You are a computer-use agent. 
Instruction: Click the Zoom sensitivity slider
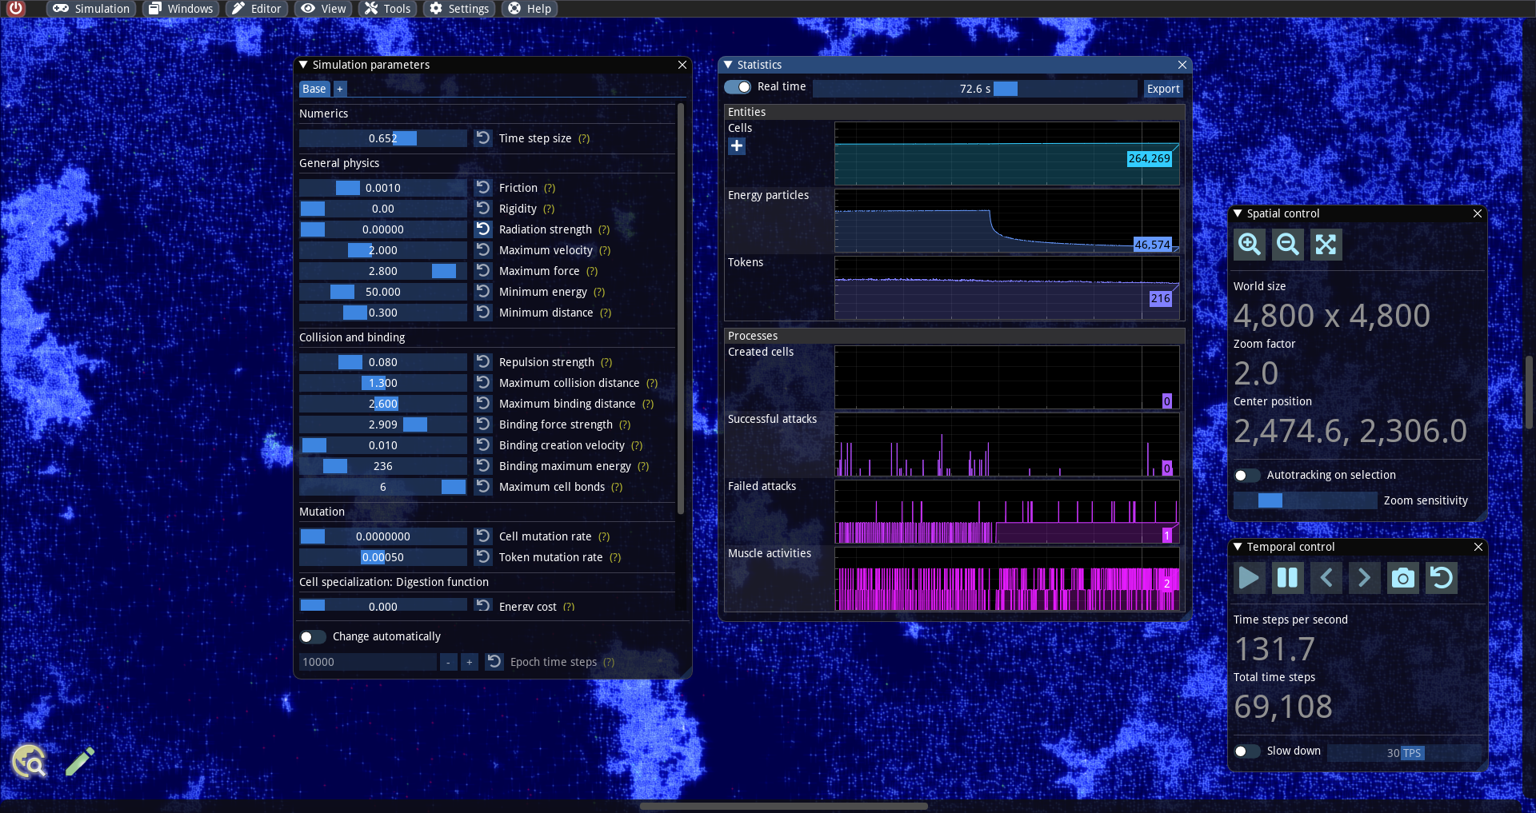(x=1306, y=500)
